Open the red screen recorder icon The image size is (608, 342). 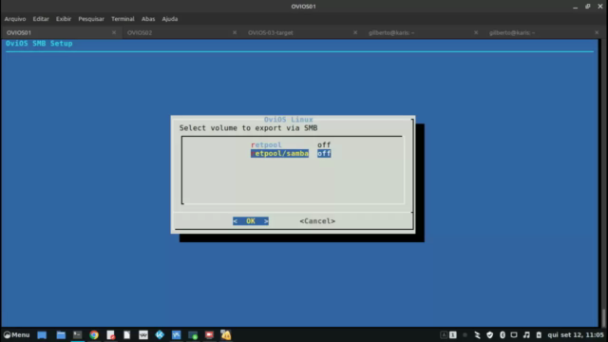(x=209, y=335)
